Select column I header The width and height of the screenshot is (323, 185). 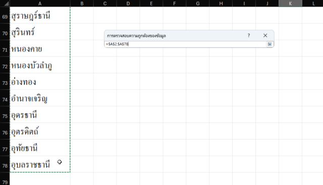244,4
